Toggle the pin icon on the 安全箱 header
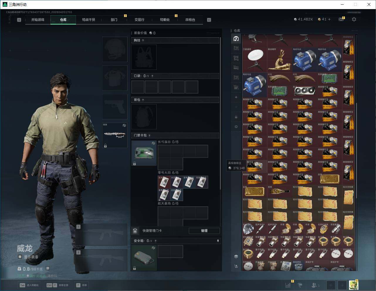The width and height of the screenshot is (376, 291). click(218, 241)
